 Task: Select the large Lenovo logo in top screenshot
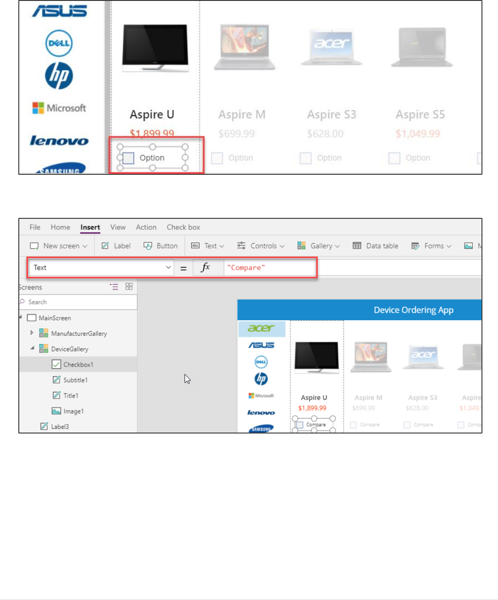(59, 140)
